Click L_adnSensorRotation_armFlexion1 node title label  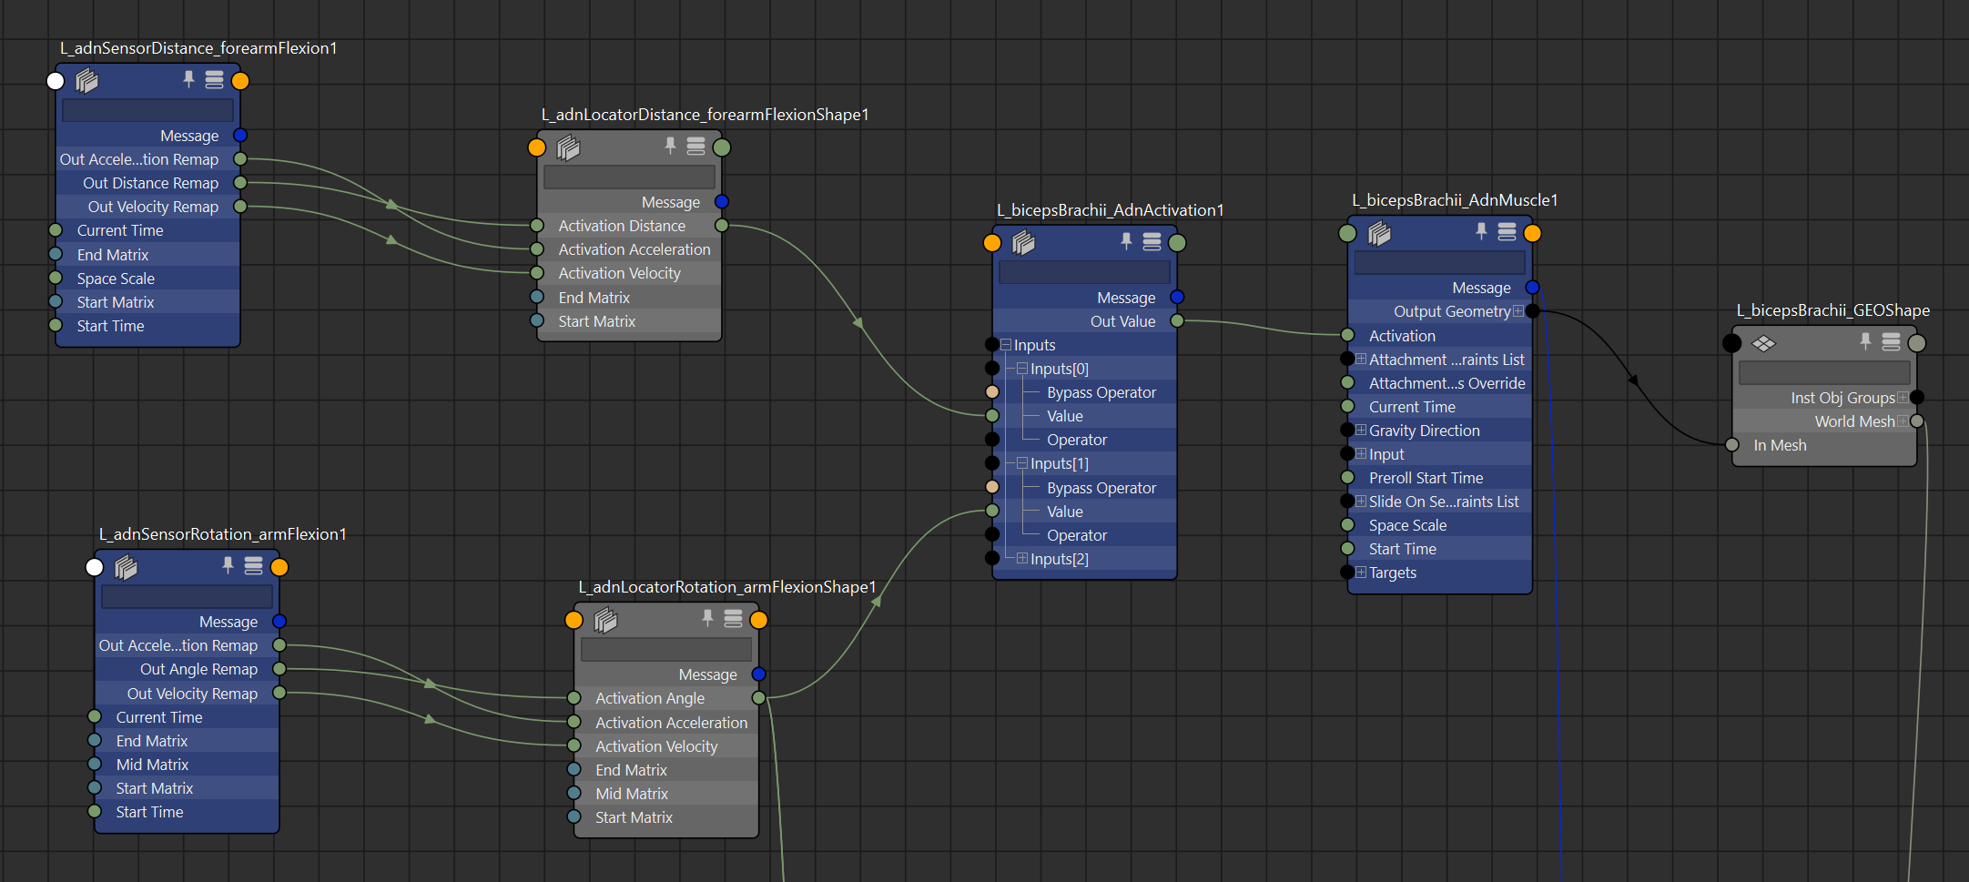click(222, 534)
